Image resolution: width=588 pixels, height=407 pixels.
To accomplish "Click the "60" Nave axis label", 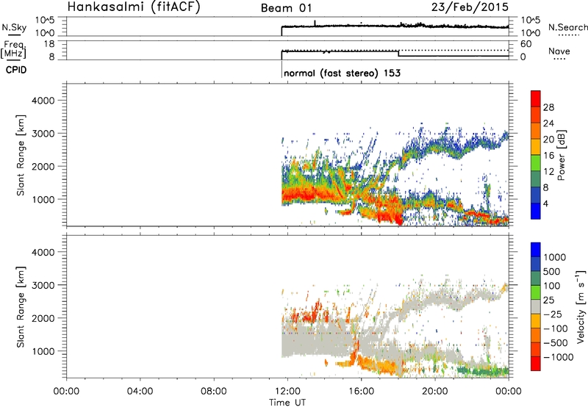I will (526, 44).
